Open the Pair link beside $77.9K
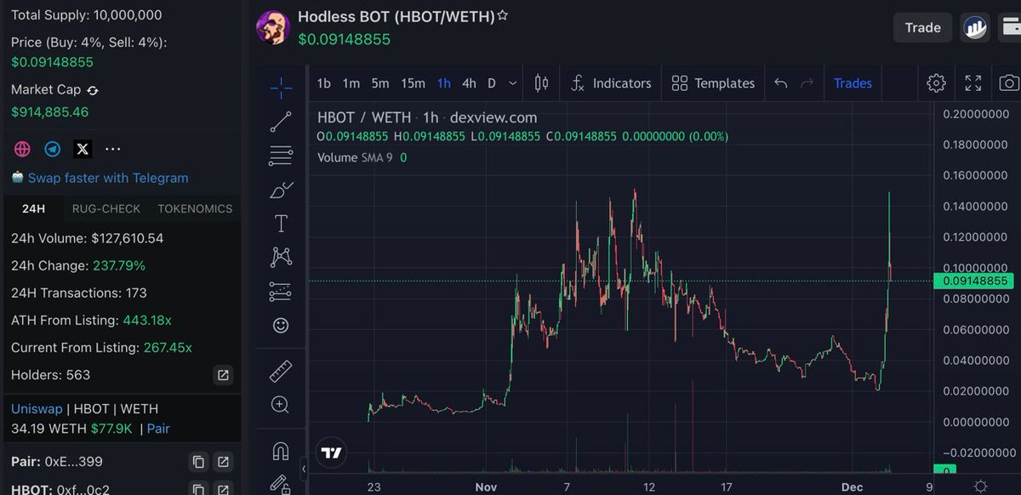 pyautogui.click(x=158, y=429)
